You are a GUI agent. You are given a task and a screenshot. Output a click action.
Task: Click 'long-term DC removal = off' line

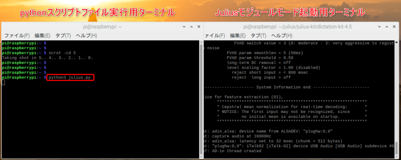258,63
